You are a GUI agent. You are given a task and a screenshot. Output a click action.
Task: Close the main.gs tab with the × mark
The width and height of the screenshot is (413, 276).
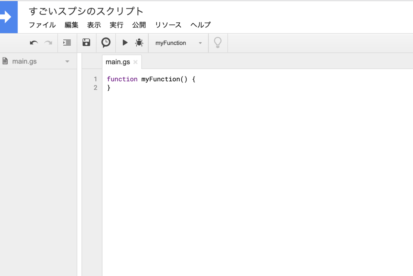pos(135,62)
